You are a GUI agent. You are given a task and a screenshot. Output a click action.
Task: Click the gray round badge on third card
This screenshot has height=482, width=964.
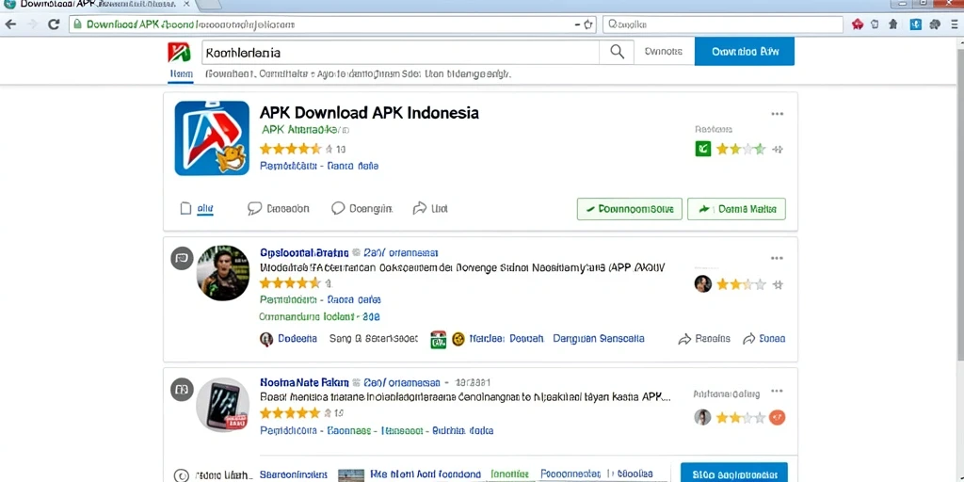(x=182, y=390)
